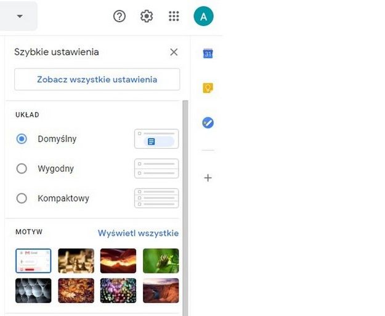Open the Support help icon

coord(120,16)
